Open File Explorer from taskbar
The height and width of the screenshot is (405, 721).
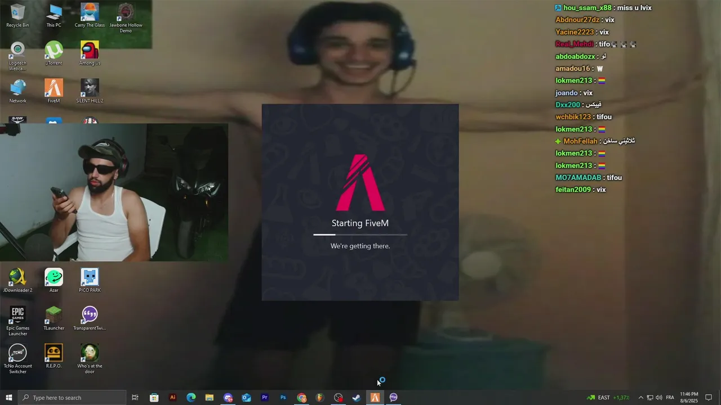click(209, 398)
